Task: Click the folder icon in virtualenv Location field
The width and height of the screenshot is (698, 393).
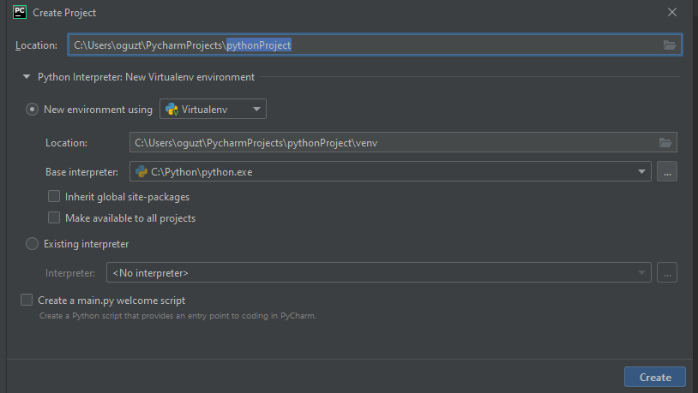Action: (665, 143)
